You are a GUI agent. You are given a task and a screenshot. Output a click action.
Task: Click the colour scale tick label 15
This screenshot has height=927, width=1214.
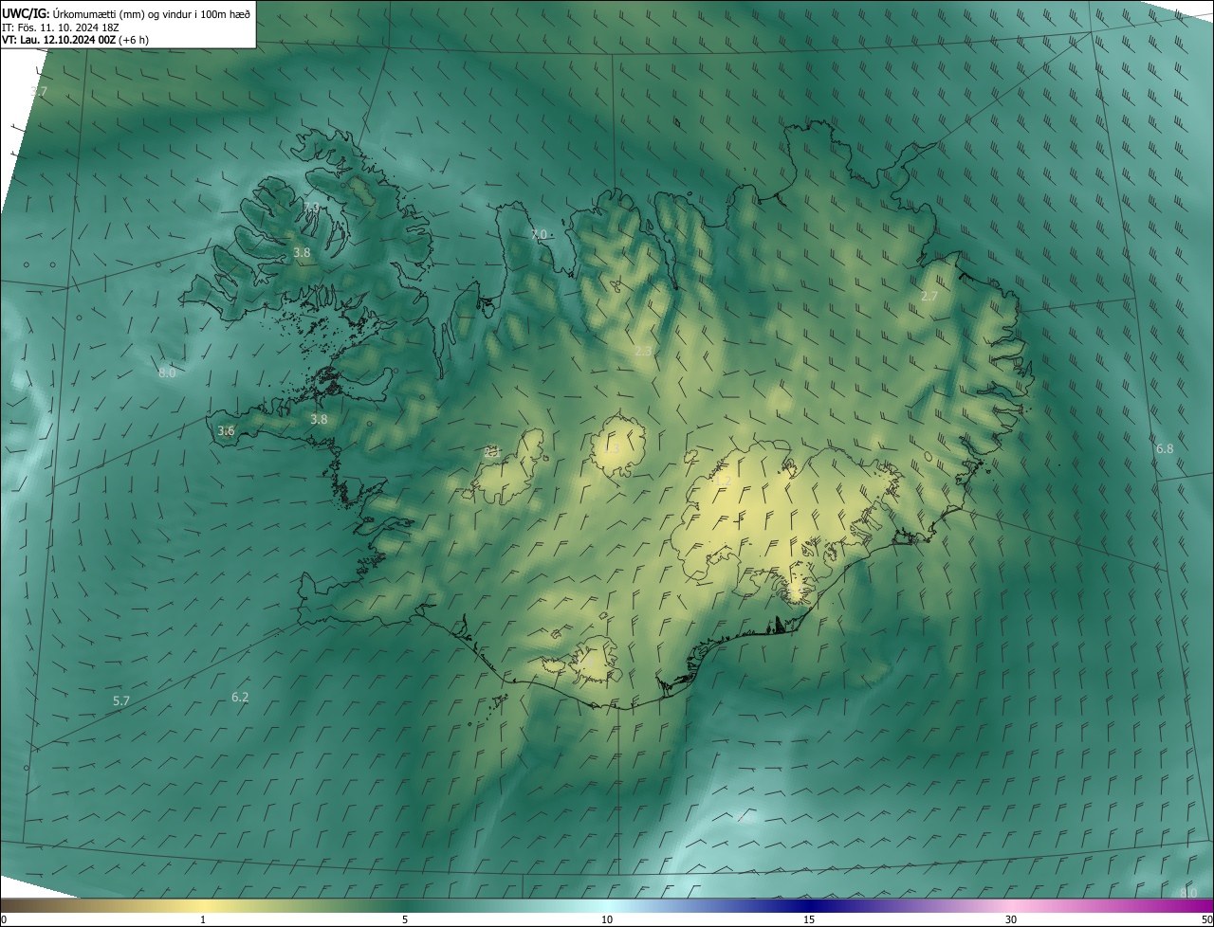pos(809,919)
